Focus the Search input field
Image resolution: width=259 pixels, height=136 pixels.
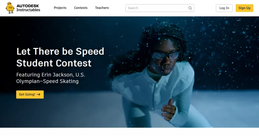coord(160,8)
